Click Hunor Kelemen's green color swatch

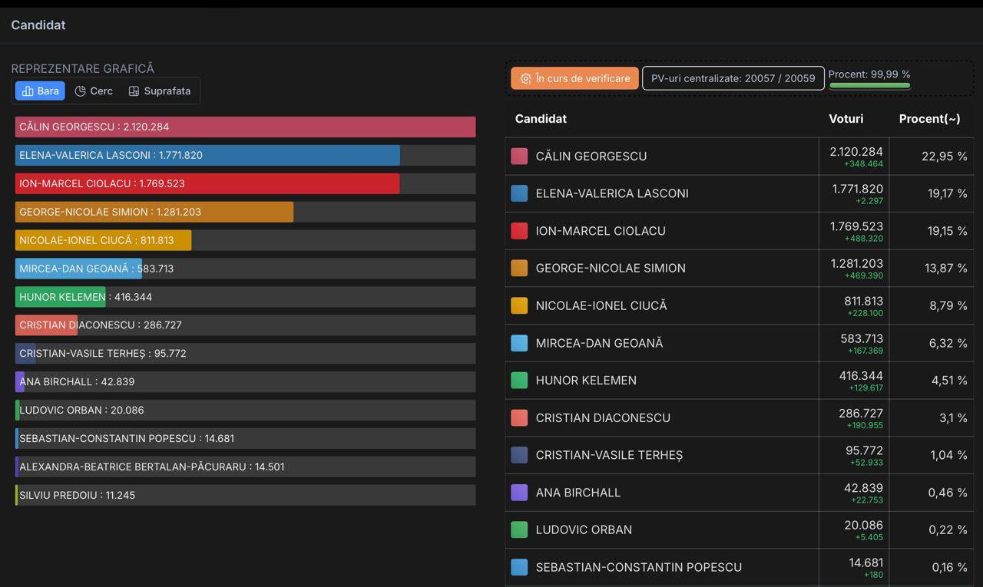(519, 380)
